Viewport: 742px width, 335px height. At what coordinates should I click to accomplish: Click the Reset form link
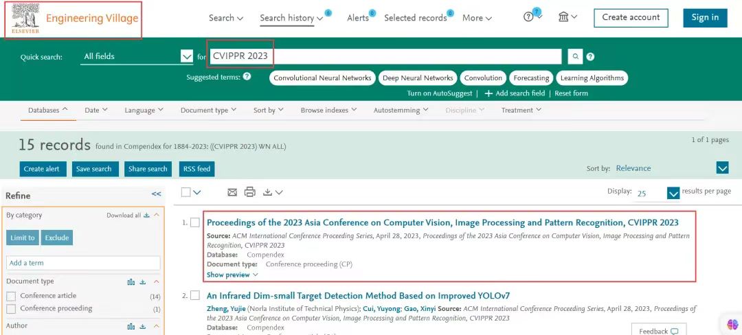(x=571, y=93)
